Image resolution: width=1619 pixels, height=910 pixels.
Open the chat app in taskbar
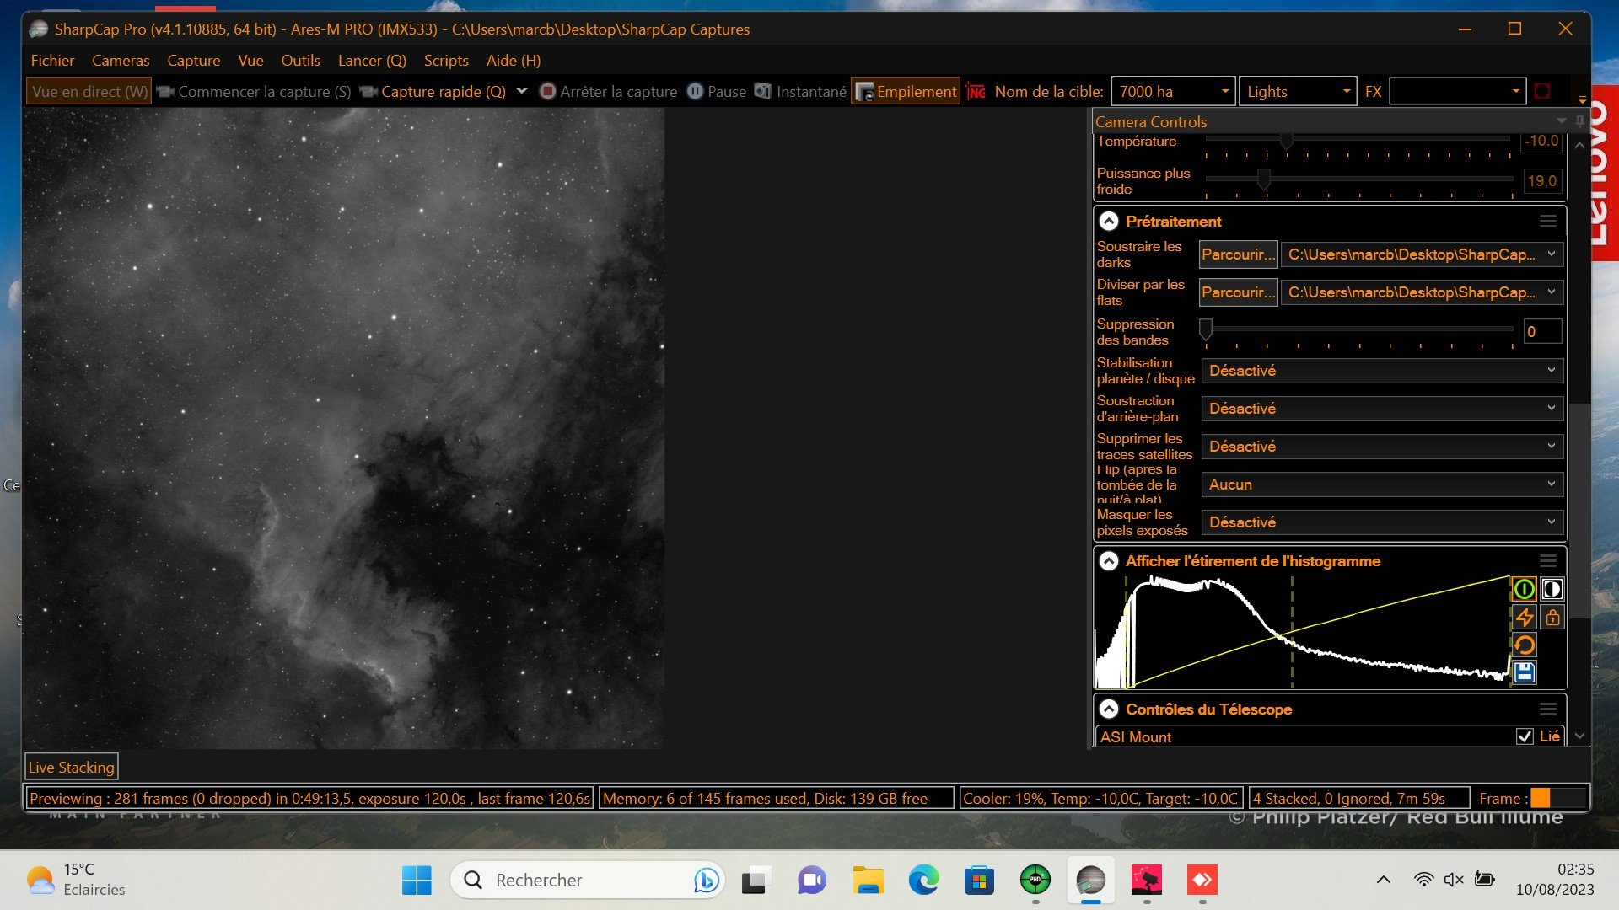pos(812,881)
